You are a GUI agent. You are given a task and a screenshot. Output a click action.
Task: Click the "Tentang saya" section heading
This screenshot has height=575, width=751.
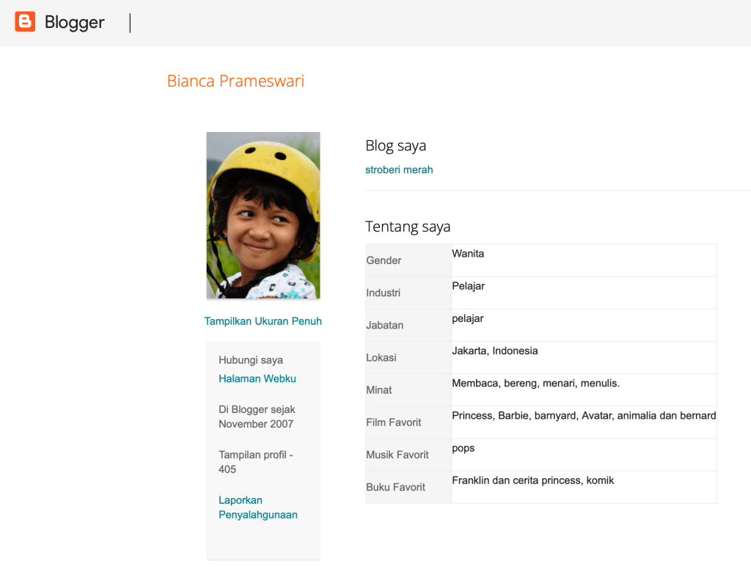point(407,227)
